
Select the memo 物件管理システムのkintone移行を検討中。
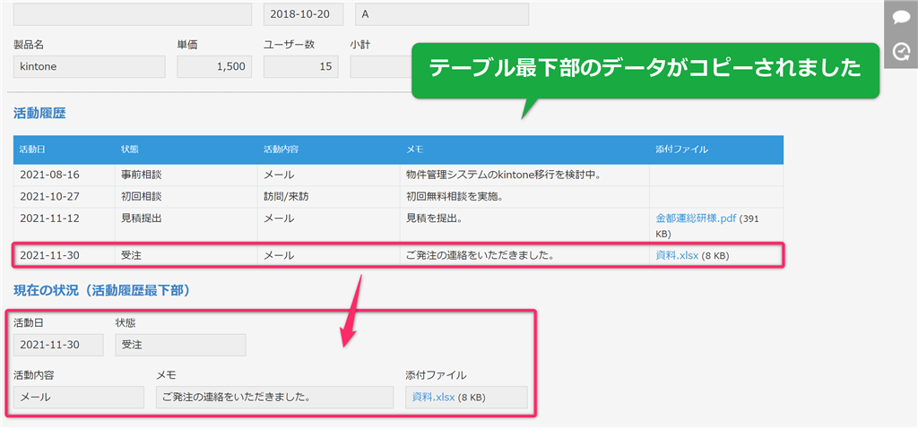click(x=524, y=175)
